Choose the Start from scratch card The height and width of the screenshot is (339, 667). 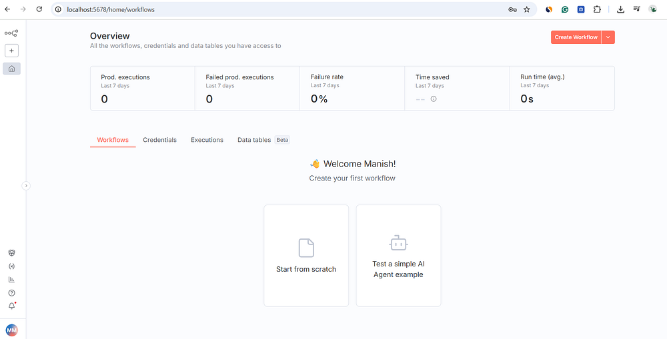pyautogui.click(x=306, y=256)
